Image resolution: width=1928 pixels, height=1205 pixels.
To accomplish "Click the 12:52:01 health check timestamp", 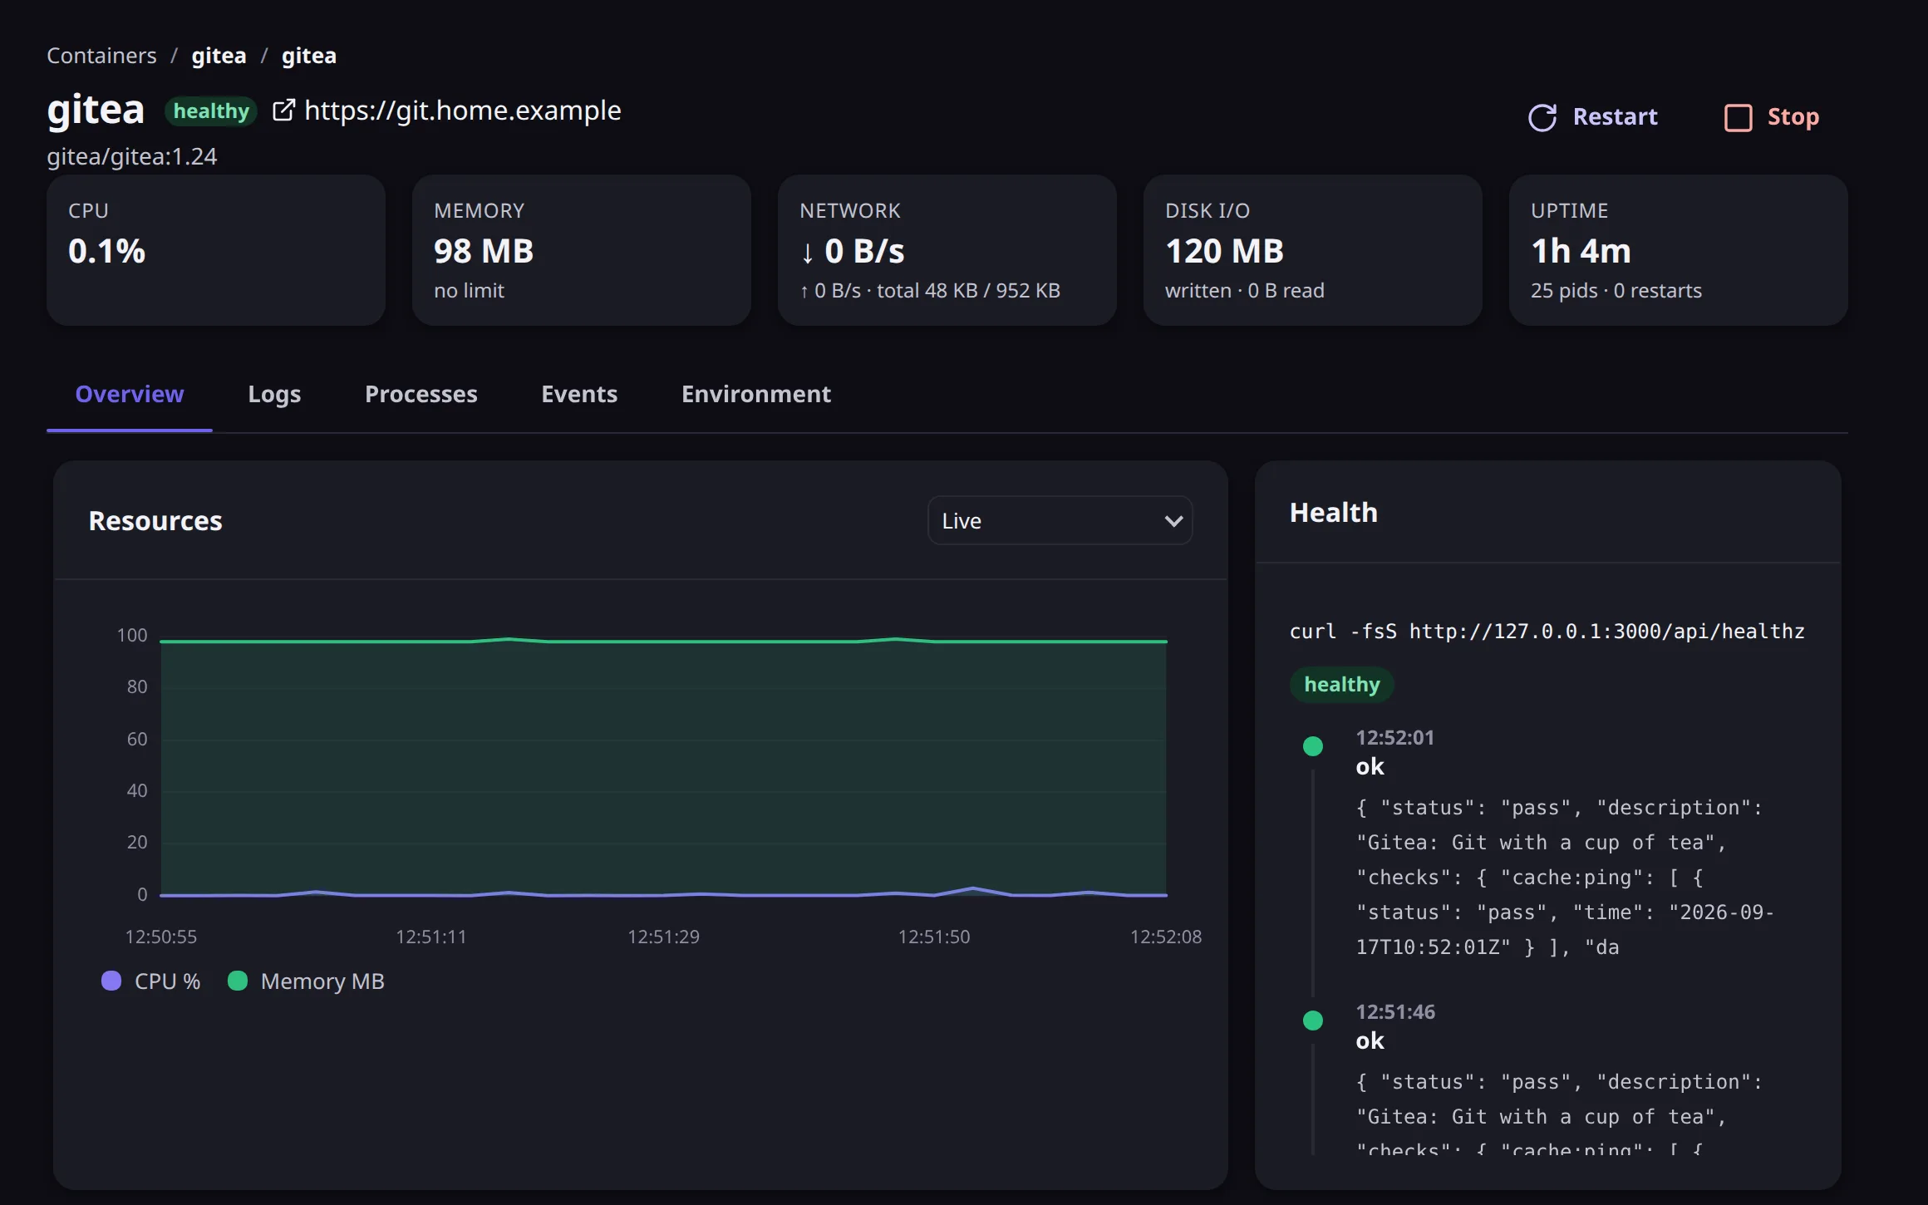I will (x=1395, y=737).
